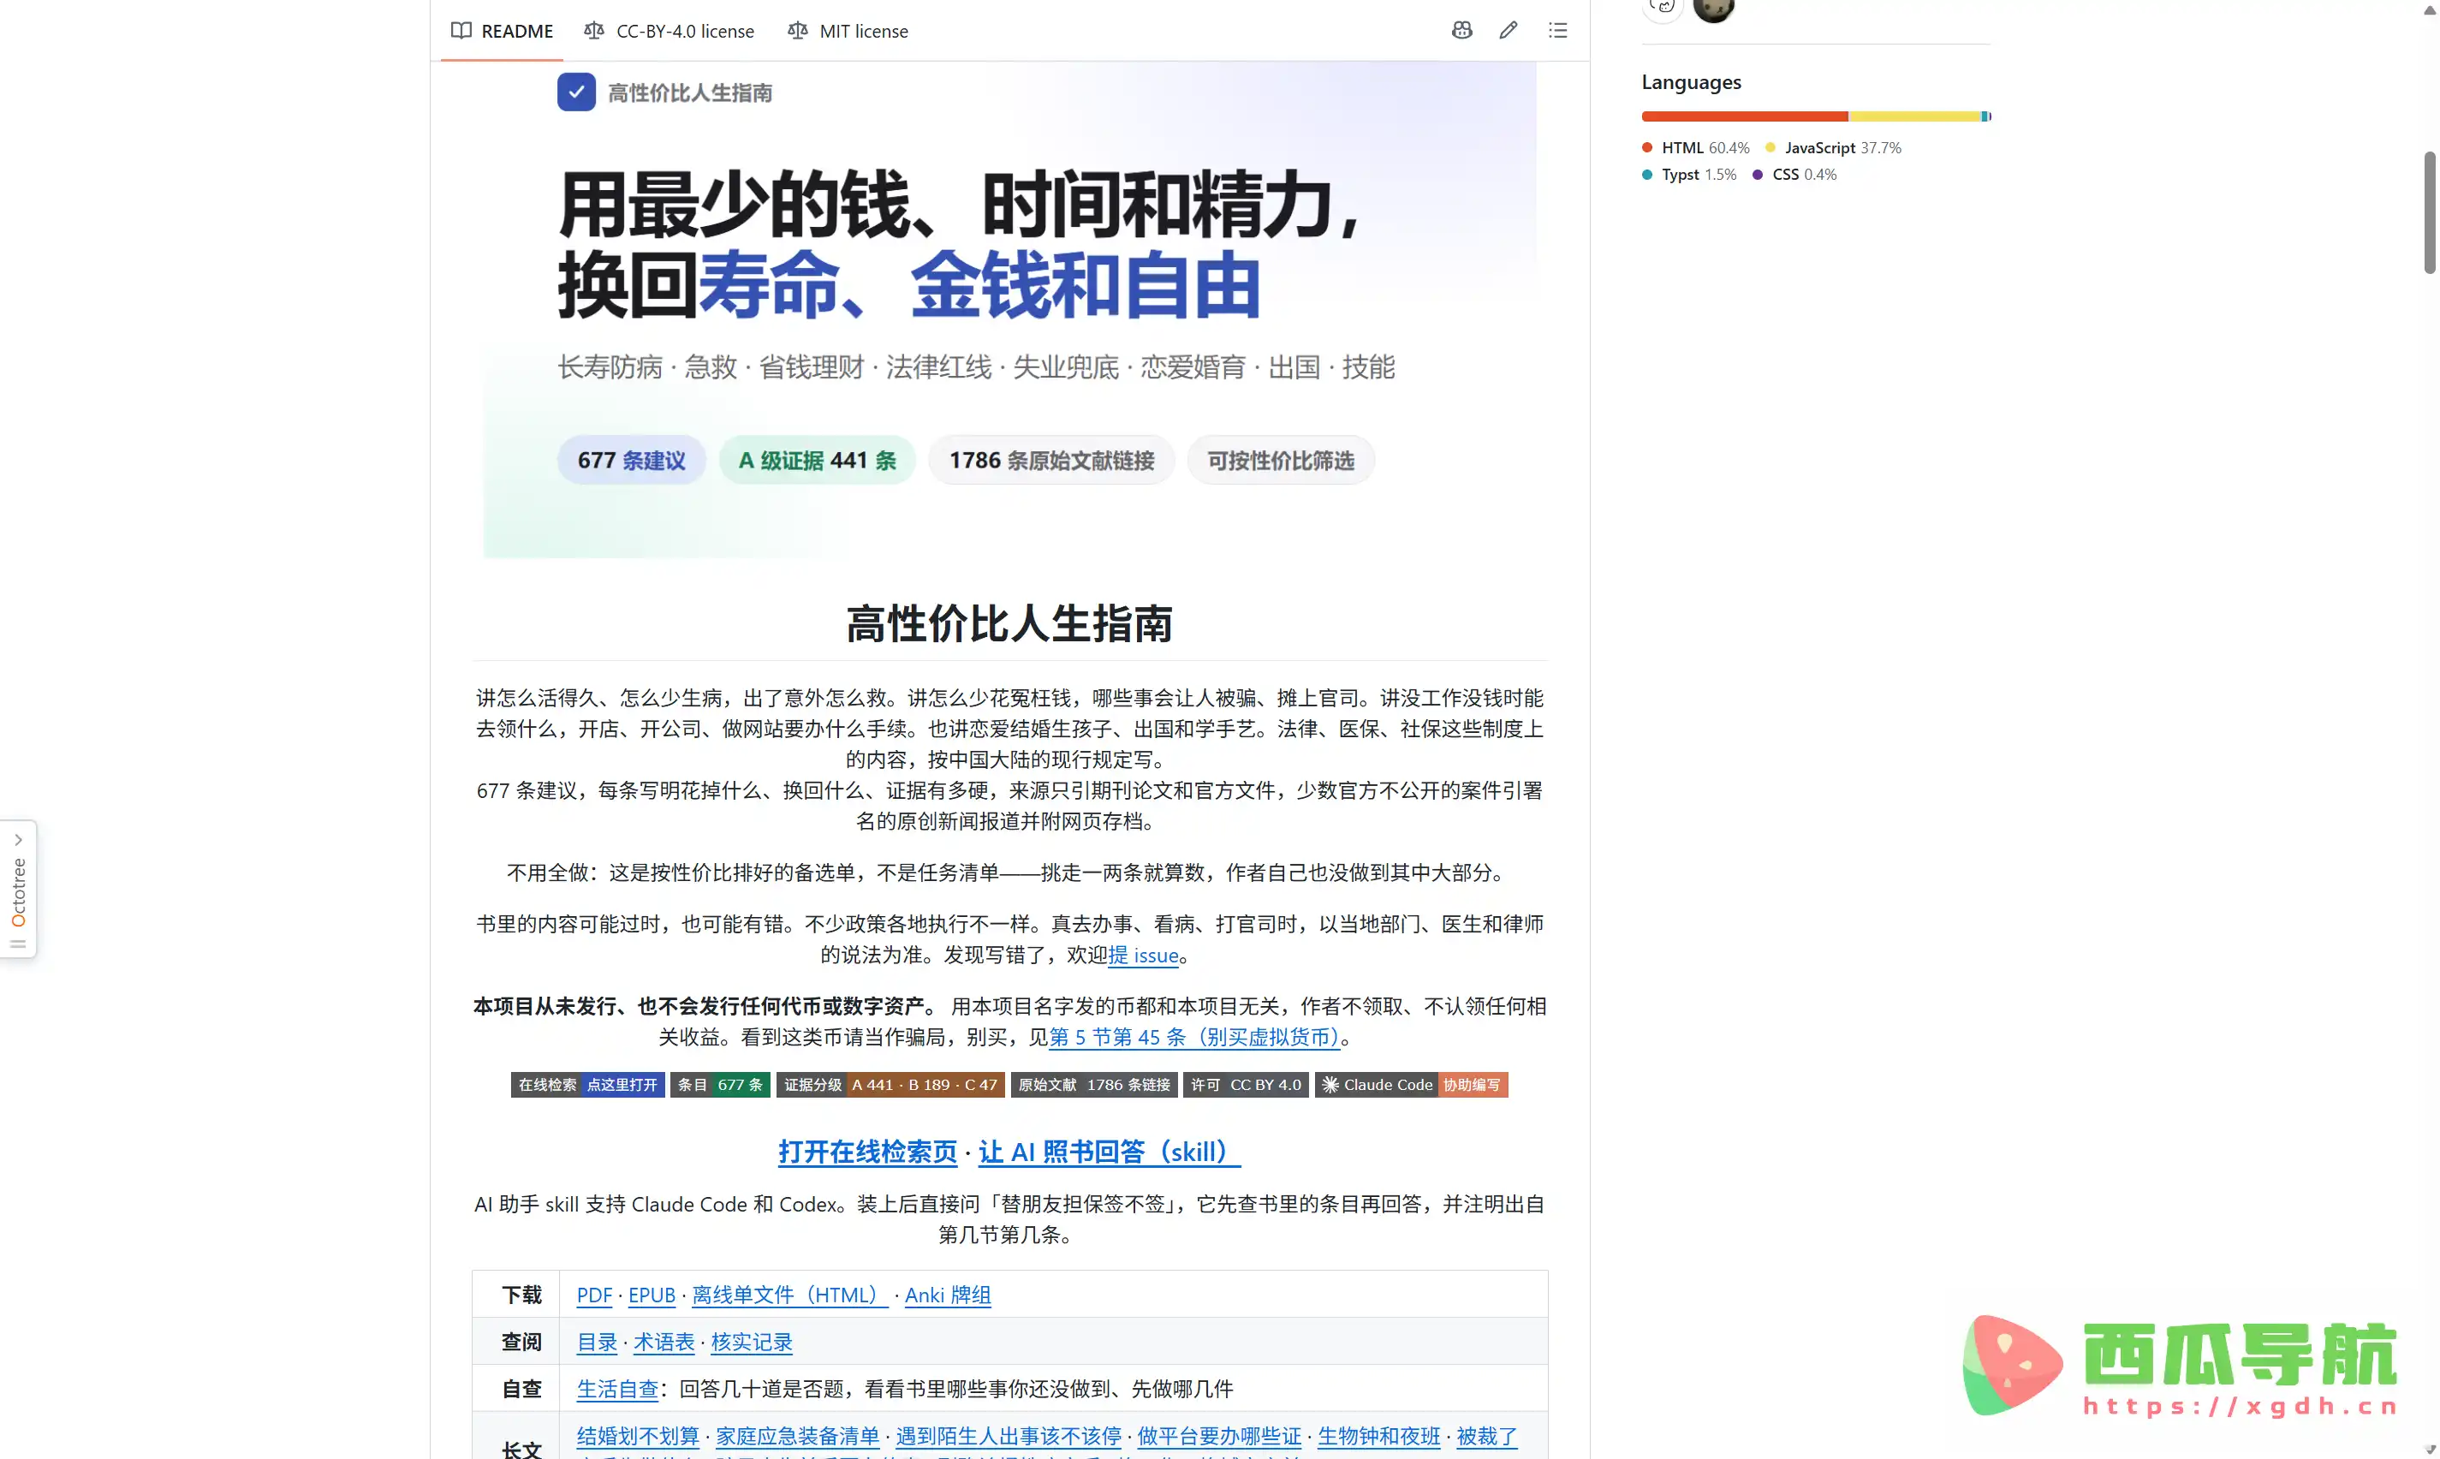Click the pencil edit README icon
Viewport: 2440px width, 1459px height.
pyautogui.click(x=1508, y=31)
